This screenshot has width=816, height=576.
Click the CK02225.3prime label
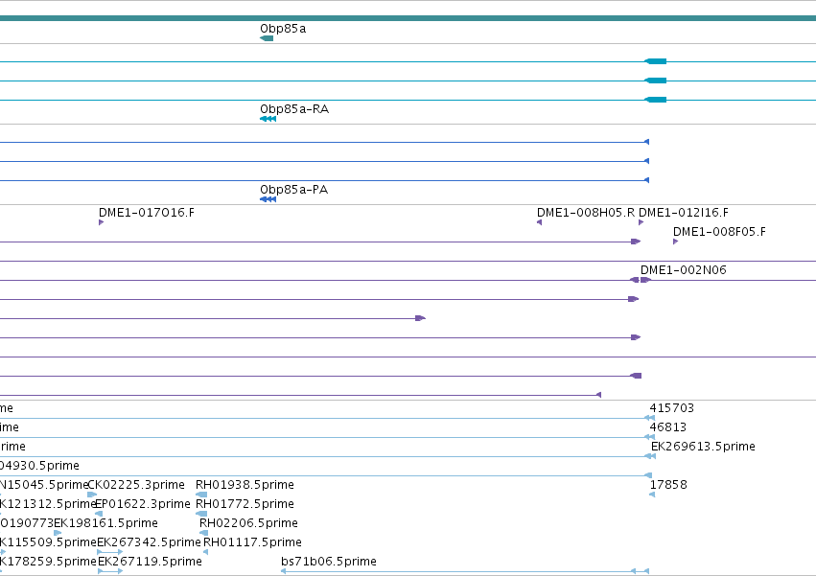point(136,485)
